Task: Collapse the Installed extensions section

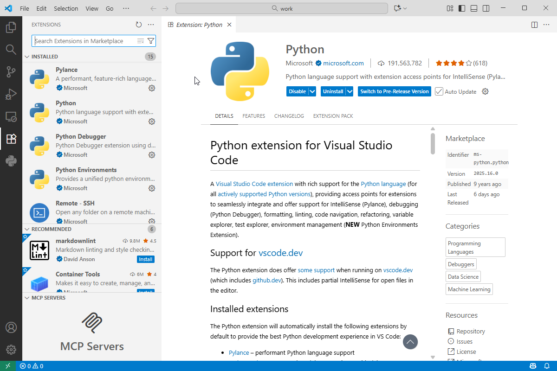Action: 27,57
